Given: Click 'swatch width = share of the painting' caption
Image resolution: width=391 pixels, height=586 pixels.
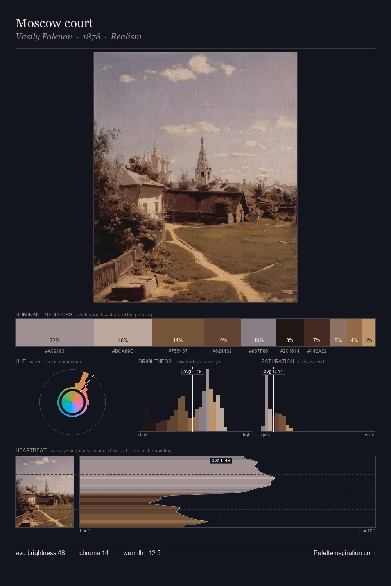Looking at the screenshot, I should pos(114,315).
